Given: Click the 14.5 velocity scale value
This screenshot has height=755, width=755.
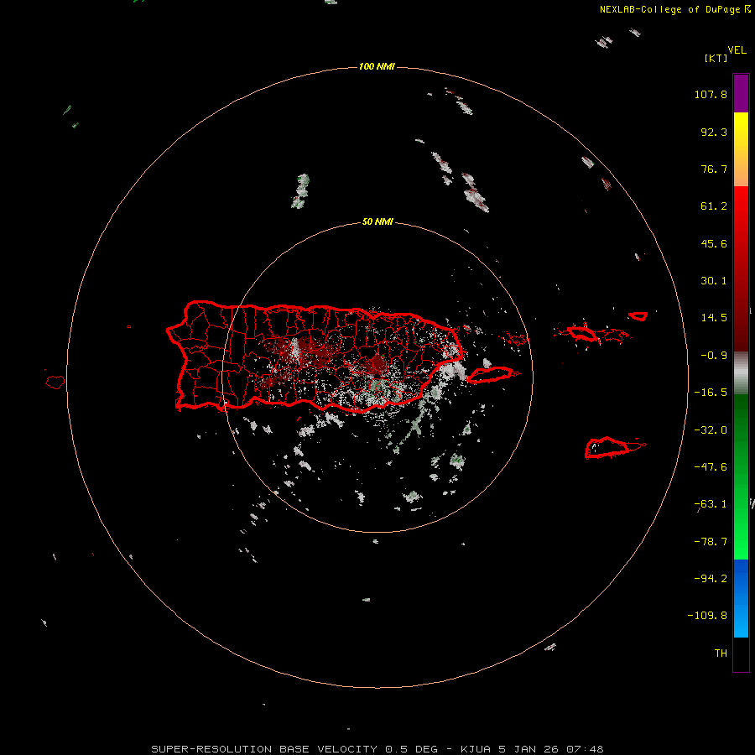Looking at the screenshot, I should (714, 318).
